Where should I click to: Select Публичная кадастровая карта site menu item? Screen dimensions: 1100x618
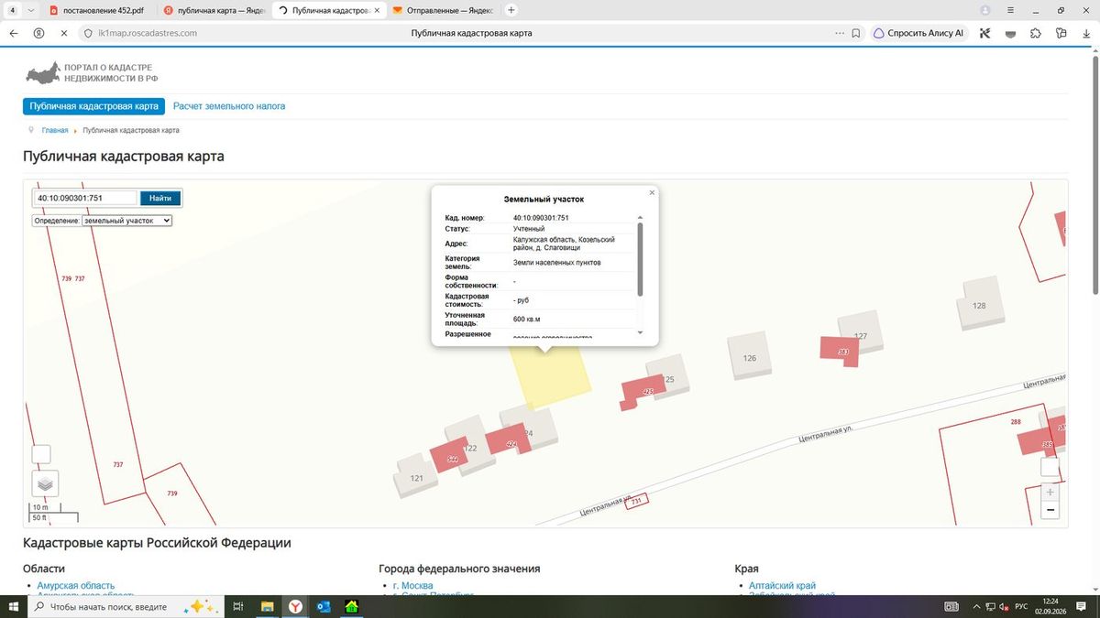(93, 106)
